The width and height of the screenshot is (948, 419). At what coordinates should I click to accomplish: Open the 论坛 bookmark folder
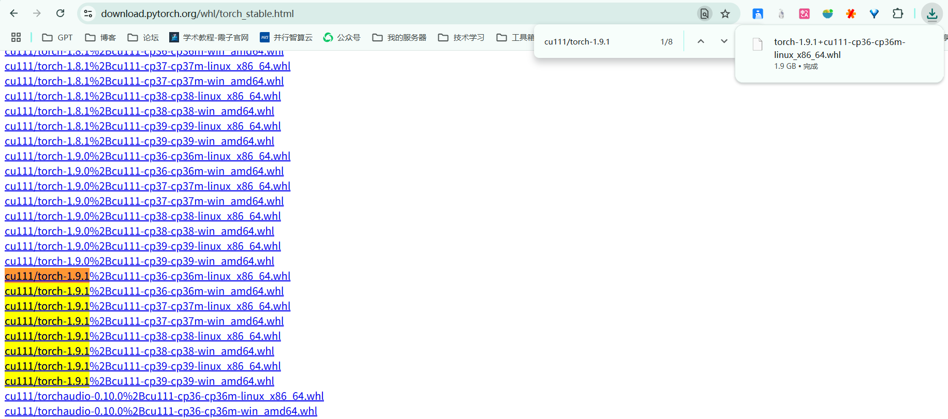(x=143, y=37)
